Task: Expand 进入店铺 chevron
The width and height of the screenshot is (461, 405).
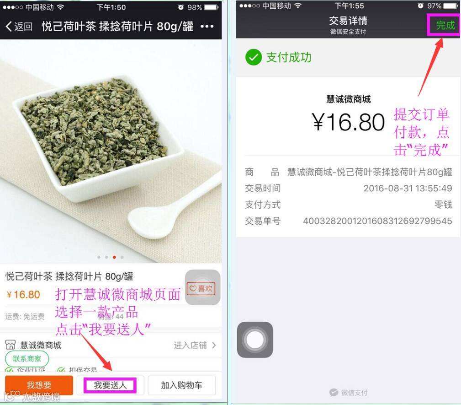Action: tap(214, 345)
